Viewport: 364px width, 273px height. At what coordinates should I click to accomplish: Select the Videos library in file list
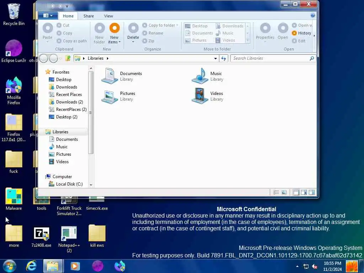207,96
